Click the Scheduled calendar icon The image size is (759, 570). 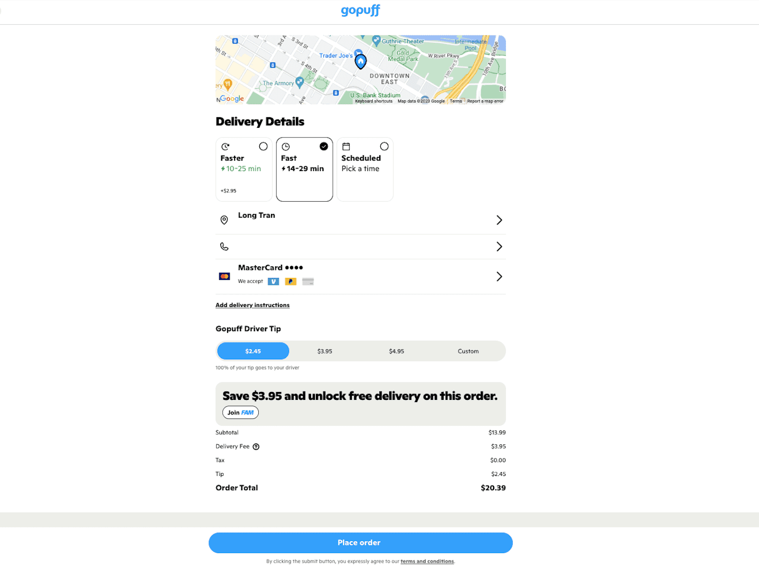(346, 146)
